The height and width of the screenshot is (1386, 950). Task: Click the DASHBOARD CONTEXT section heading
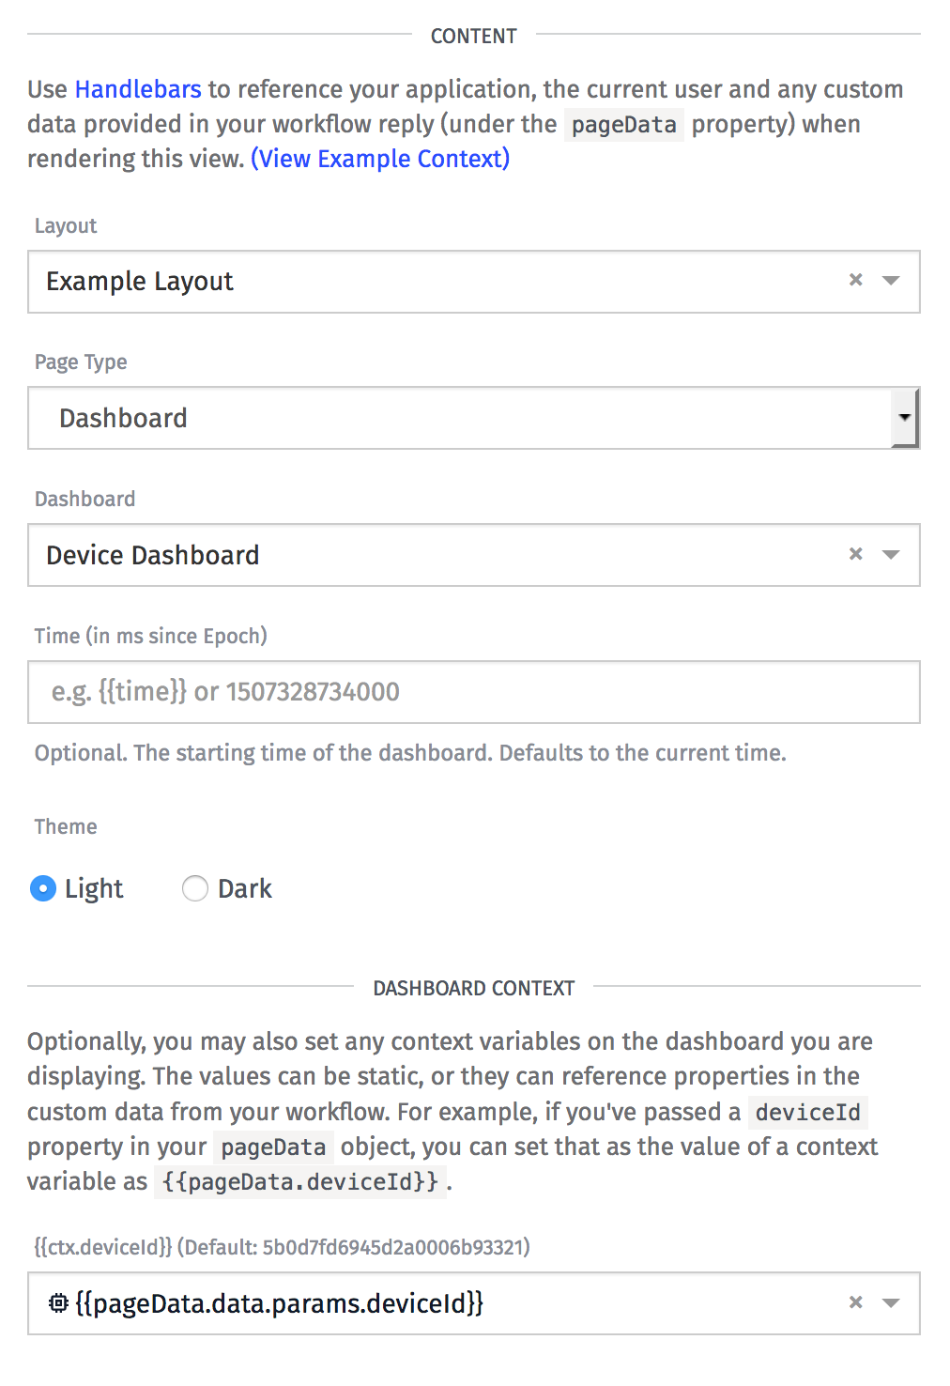474,988
